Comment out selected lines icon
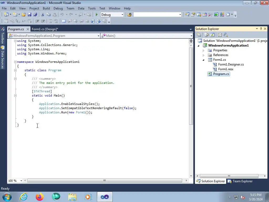 click(50, 21)
